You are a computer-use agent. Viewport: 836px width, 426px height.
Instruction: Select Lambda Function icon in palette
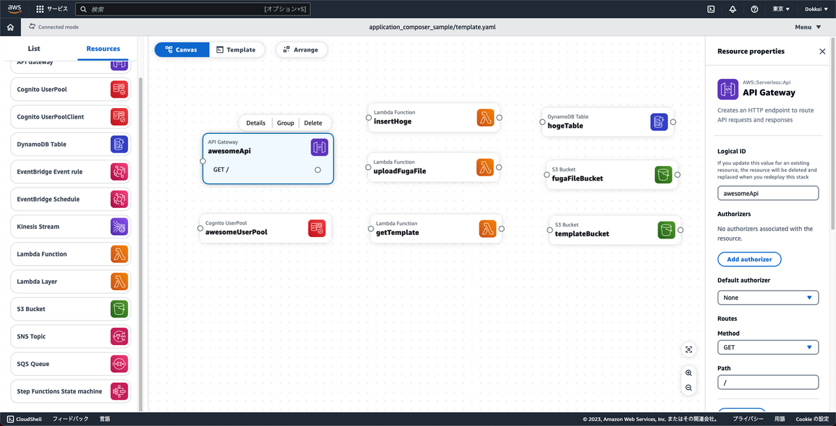pos(119,254)
